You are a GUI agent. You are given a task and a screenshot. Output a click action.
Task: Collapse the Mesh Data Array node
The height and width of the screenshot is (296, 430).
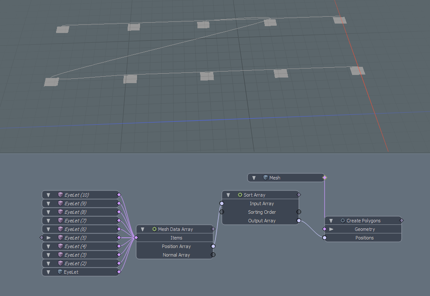click(x=143, y=229)
